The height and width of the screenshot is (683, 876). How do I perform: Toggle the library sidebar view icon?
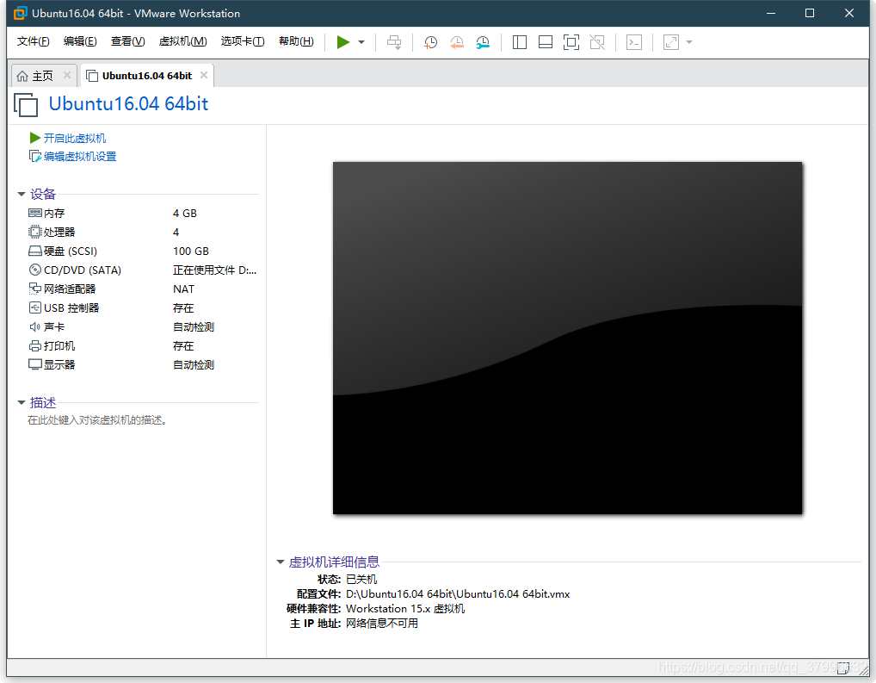[x=520, y=42]
